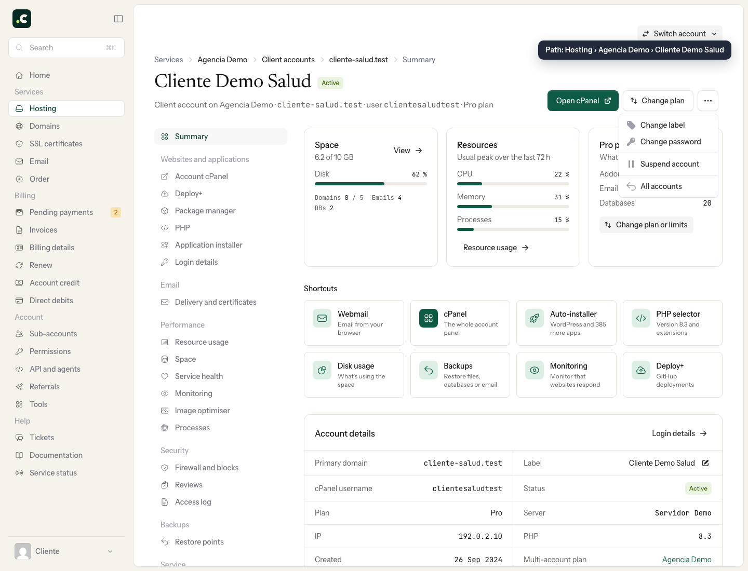
Task: Select Suspend account from the menu
Action: (x=669, y=164)
